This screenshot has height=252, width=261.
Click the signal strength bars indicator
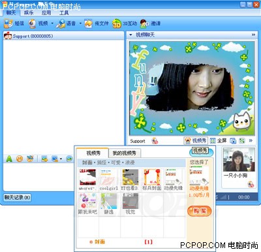pyautogui.click(x=223, y=197)
